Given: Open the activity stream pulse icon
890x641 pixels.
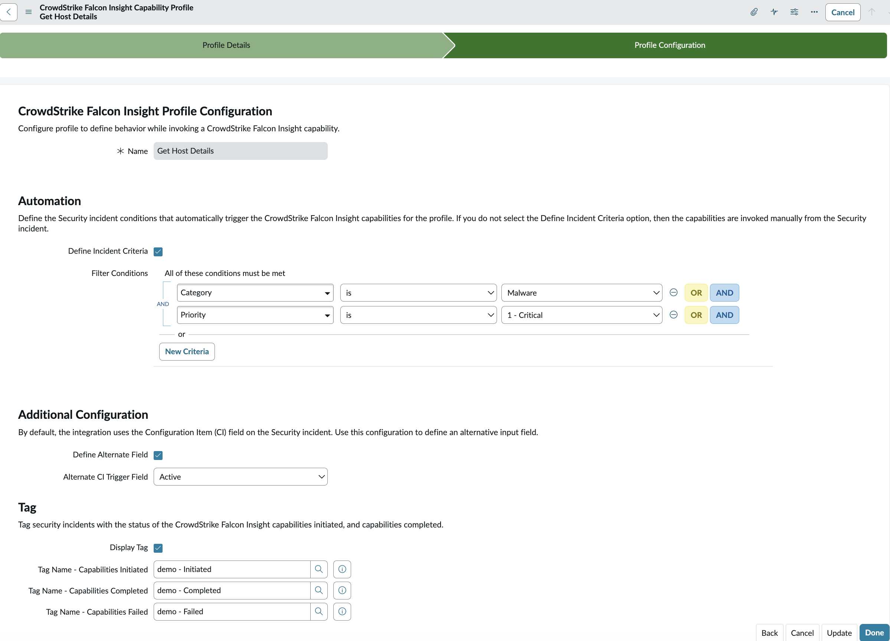Looking at the screenshot, I should point(774,12).
